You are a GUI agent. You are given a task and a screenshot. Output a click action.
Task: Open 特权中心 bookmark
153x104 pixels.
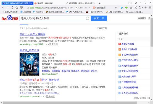point(38,12)
